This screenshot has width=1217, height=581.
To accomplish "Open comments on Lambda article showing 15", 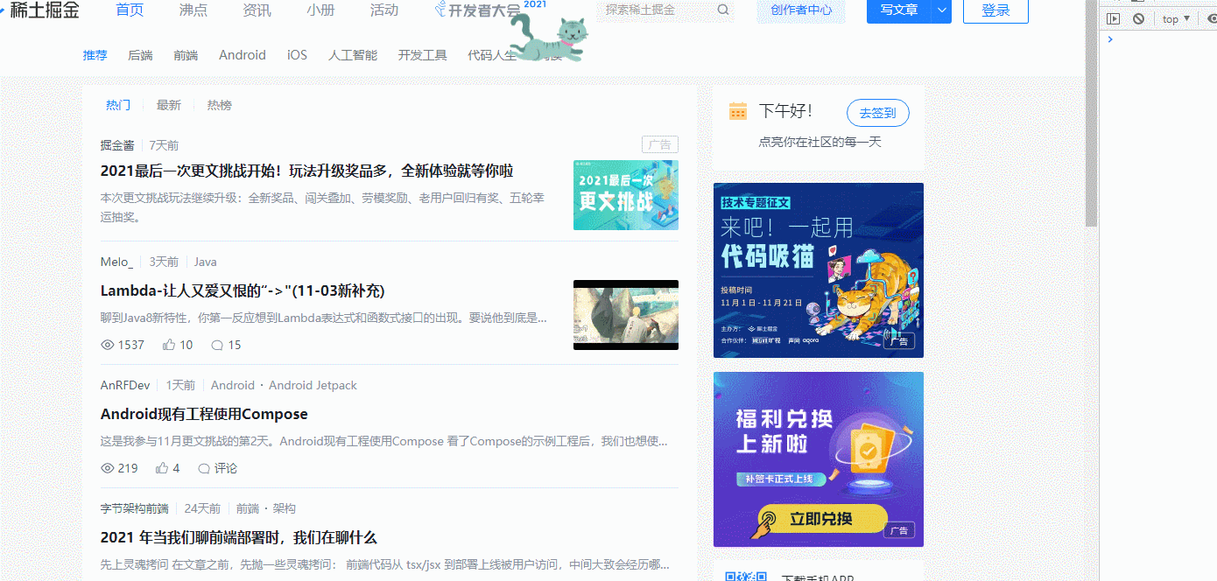I will pos(217,345).
